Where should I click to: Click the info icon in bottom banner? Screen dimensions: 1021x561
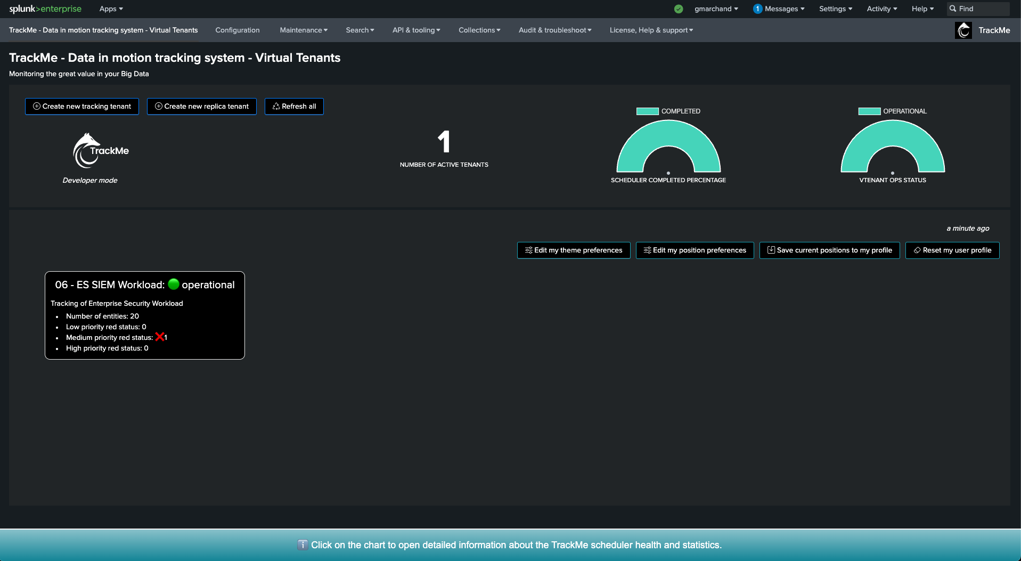pos(303,544)
